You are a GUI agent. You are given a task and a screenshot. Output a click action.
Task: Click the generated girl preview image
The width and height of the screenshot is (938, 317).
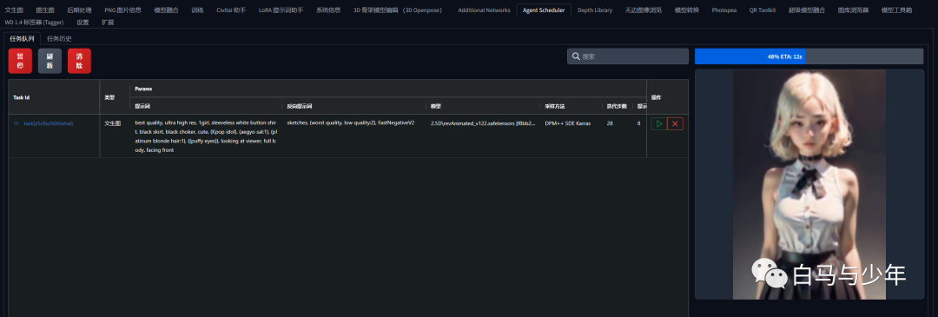click(x=809, y=184)
